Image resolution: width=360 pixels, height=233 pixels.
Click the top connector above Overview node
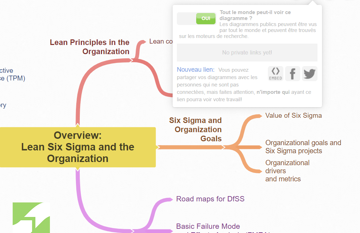point(77,125)
